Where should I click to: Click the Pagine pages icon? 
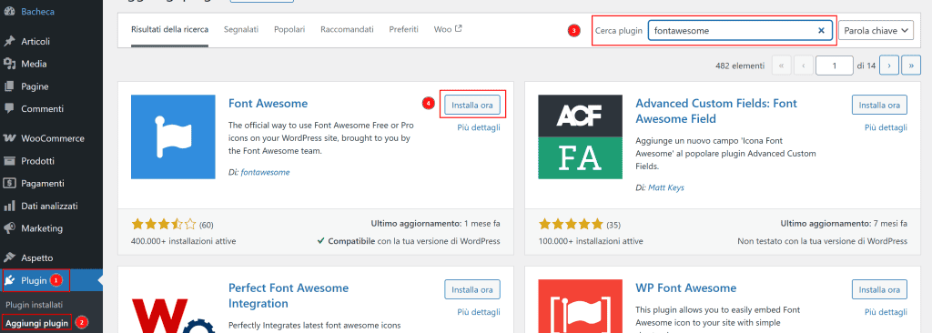click(9, 86)
